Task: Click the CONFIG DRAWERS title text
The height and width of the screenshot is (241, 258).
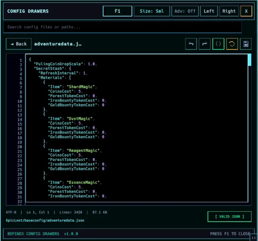Action: [x=28, y=11]
